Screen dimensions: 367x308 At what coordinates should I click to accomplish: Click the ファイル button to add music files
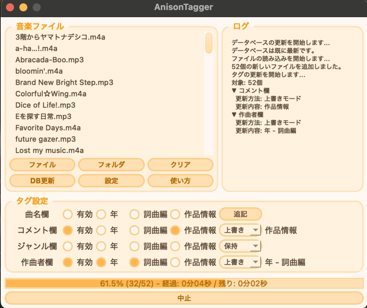click(42, 165)
